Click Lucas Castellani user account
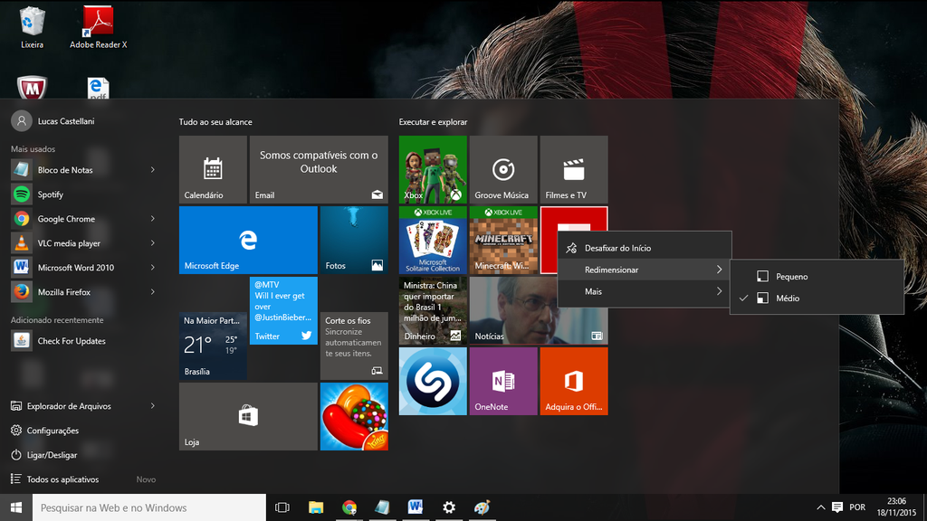Viewport: 927px width, 521px height. 53,121
